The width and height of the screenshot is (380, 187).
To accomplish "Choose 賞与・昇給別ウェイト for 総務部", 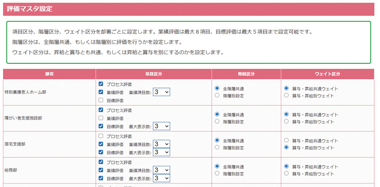I will (287, 173).
